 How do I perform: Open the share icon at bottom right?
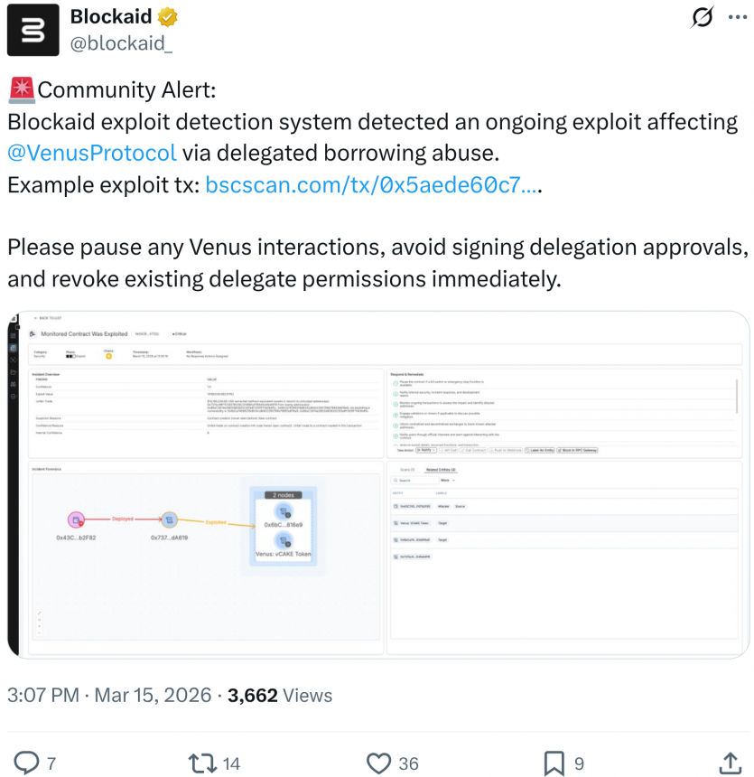(730, 763)
